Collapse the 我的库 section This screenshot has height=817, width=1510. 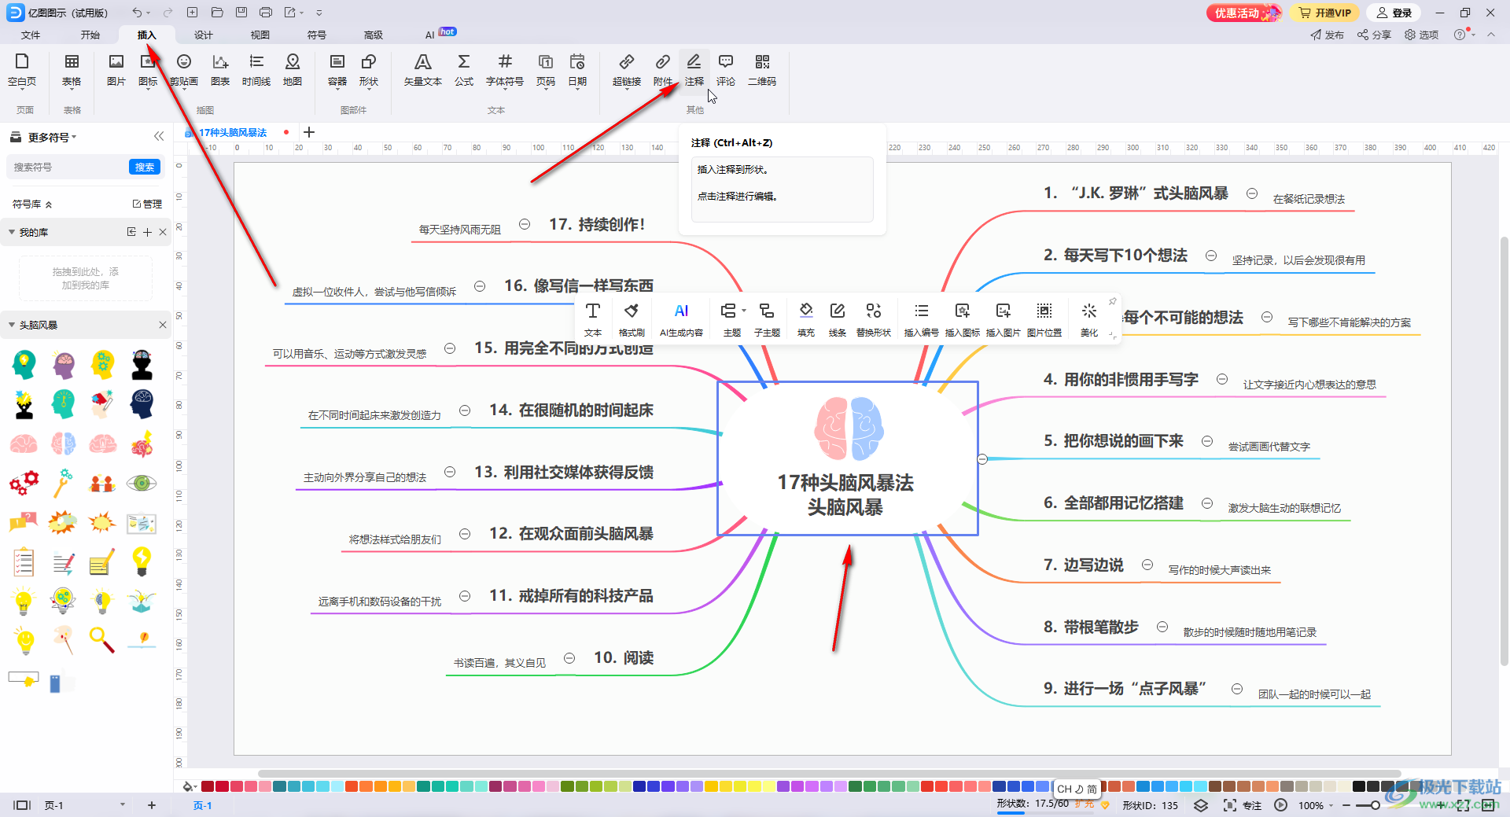[x=12, y=232]
